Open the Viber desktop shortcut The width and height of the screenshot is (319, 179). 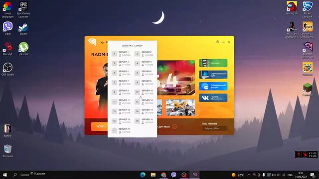coord(8,28)
